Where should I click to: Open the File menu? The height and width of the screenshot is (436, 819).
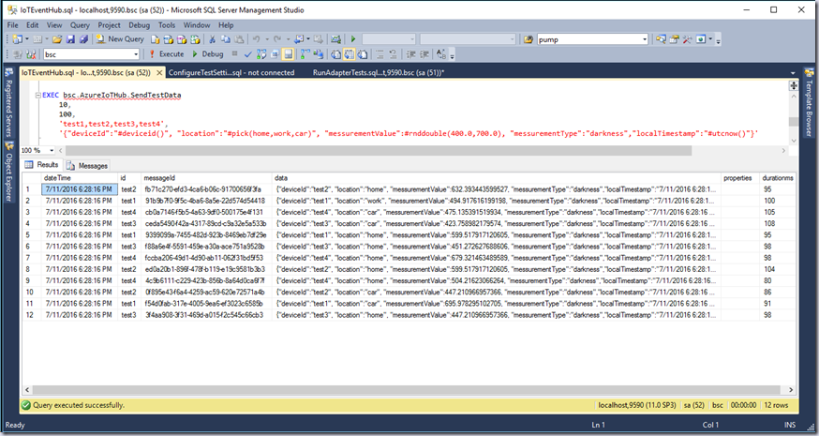point(12,24)
